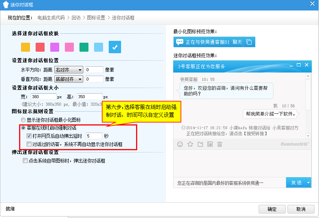
Task: Click '图标设置' in the breadcrumb path
Action: click(x=96, y=18)
